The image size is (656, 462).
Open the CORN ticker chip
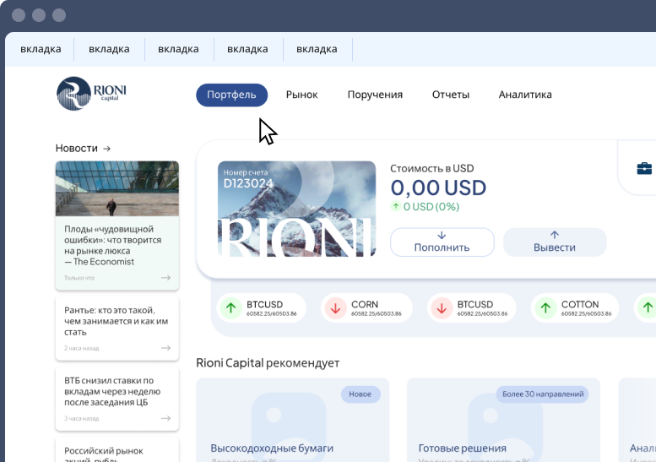click(366, 308)
